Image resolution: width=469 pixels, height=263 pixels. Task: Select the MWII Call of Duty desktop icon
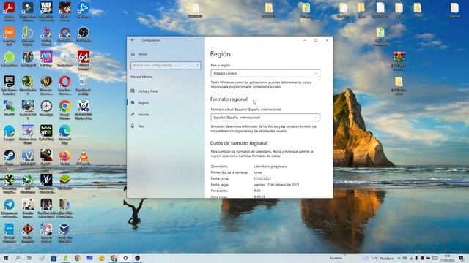coord(46,133)
